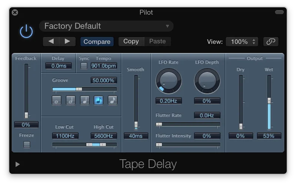Click the Feedback 0% value field
Screen dimensions: 296x185
[x=26, y=125]
